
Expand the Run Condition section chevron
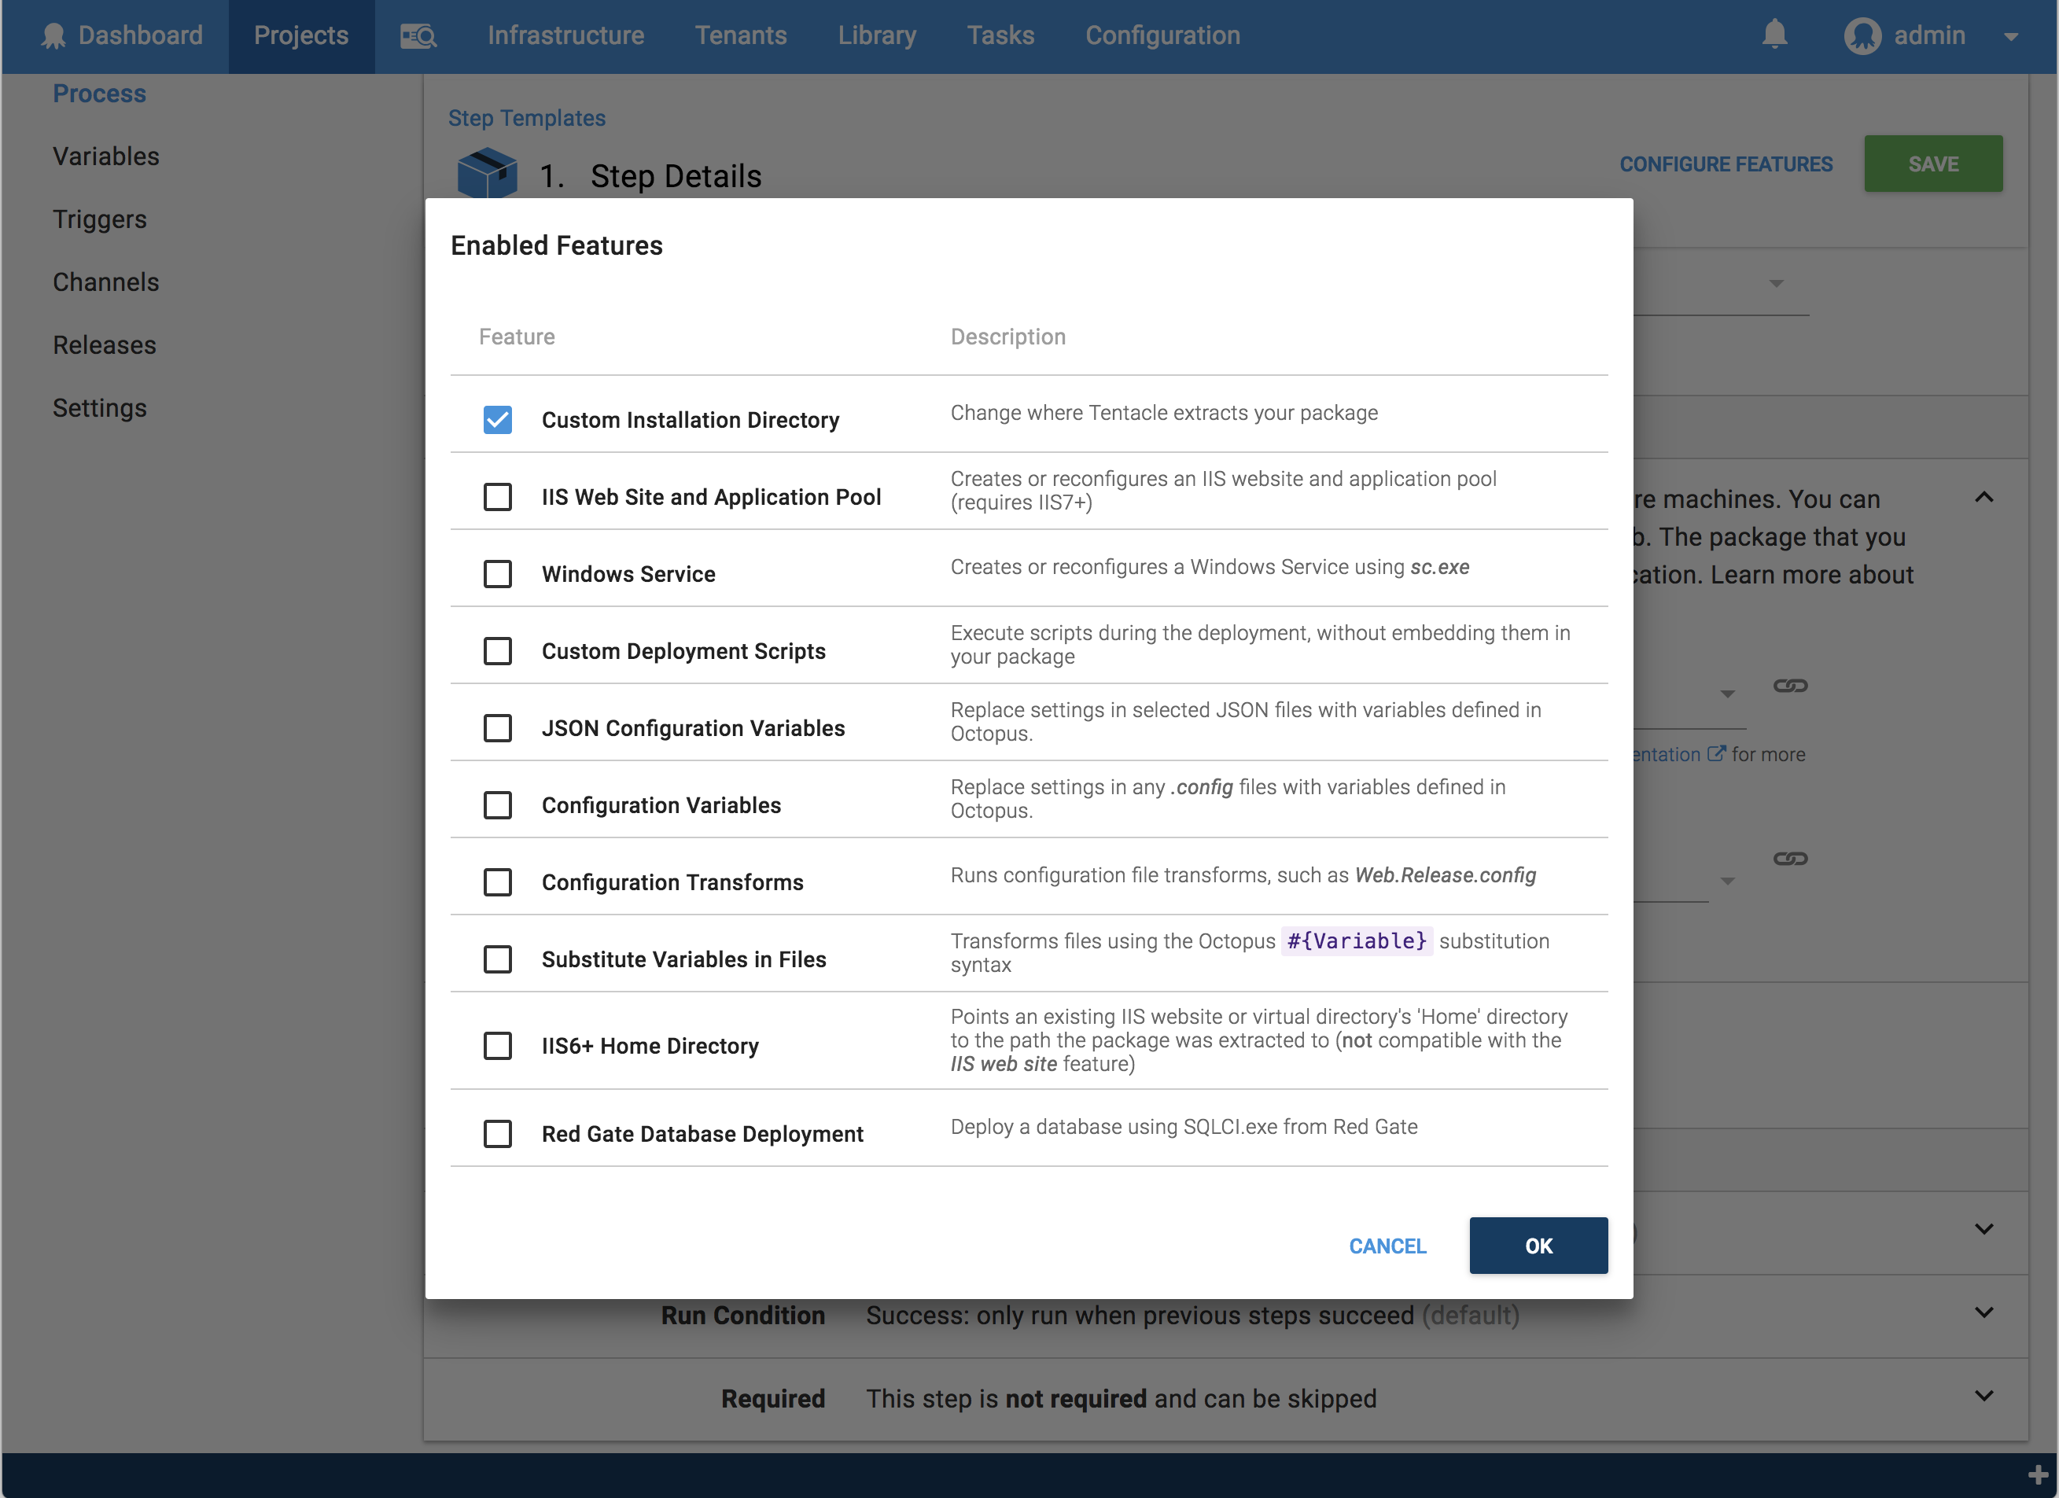point(1984,1312)
